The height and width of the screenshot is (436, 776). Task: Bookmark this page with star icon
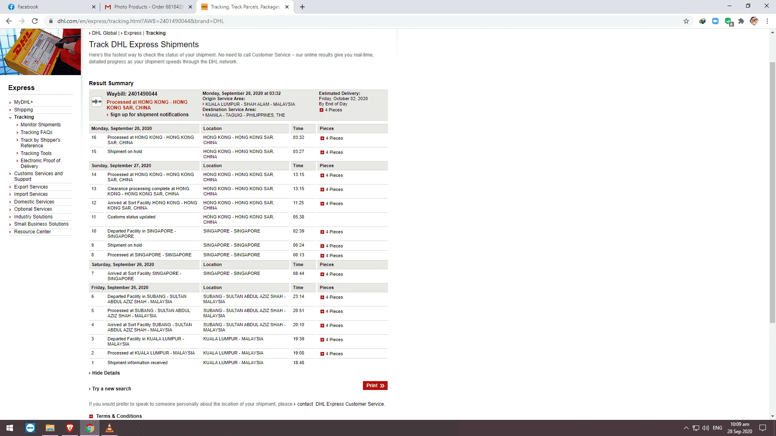click(686, 21)
